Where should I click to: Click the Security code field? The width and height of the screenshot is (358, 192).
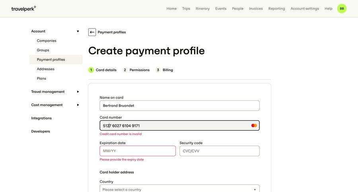coord(220,151)
